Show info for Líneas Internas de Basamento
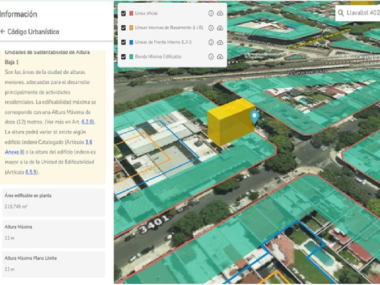This screenshot has width=380, height=285. point(211,28)
